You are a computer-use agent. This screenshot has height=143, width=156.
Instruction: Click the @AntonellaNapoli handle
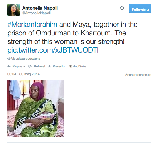37,13
